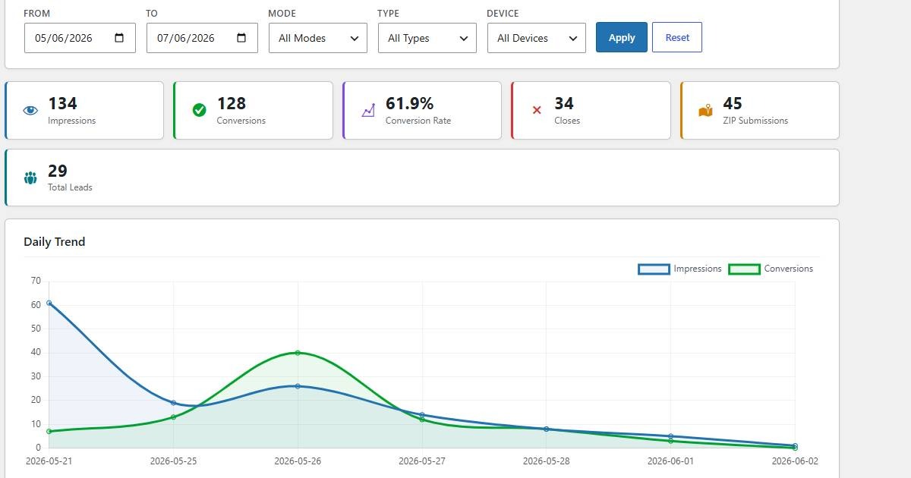Viewport: 911px width, 478px height.
Task: Click the FROM date field 05/06/2026
Action: 80,38
